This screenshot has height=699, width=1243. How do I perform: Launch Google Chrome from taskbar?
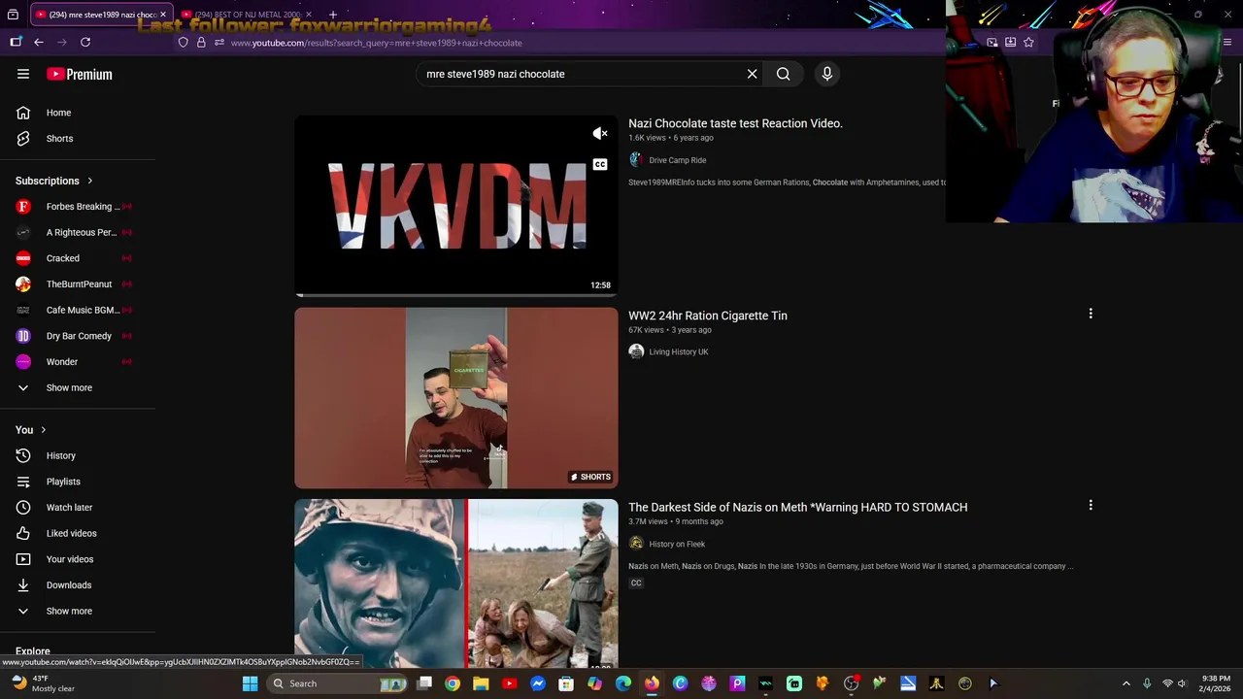coord(453,683)
